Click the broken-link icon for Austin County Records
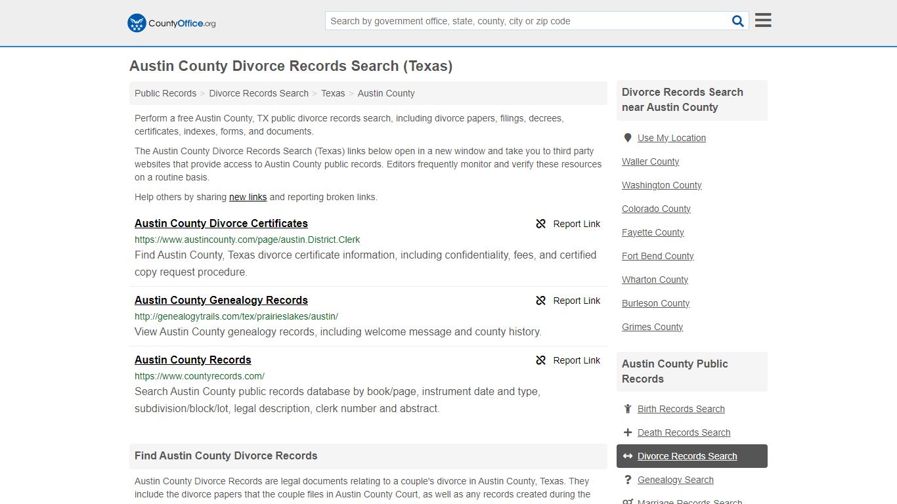 541,360
